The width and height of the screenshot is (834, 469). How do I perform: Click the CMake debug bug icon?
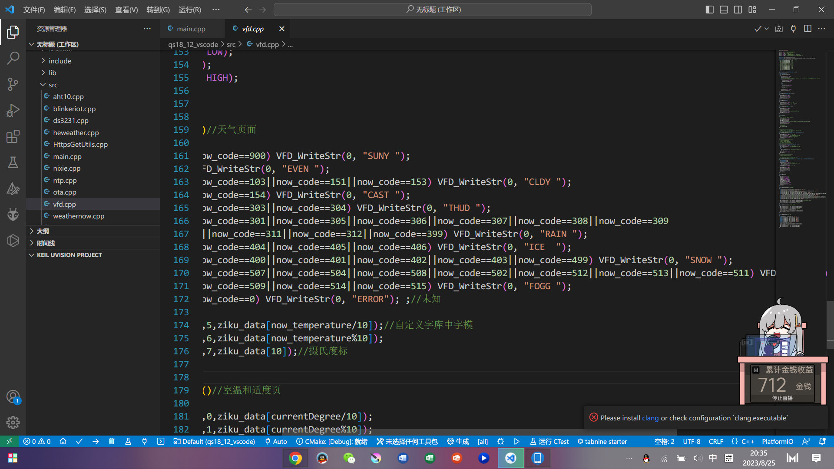[x=500, y=441]
